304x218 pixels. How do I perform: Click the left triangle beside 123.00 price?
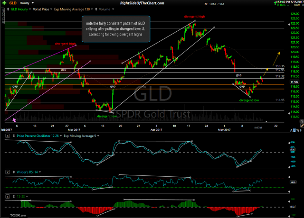[x=289, y=24]
